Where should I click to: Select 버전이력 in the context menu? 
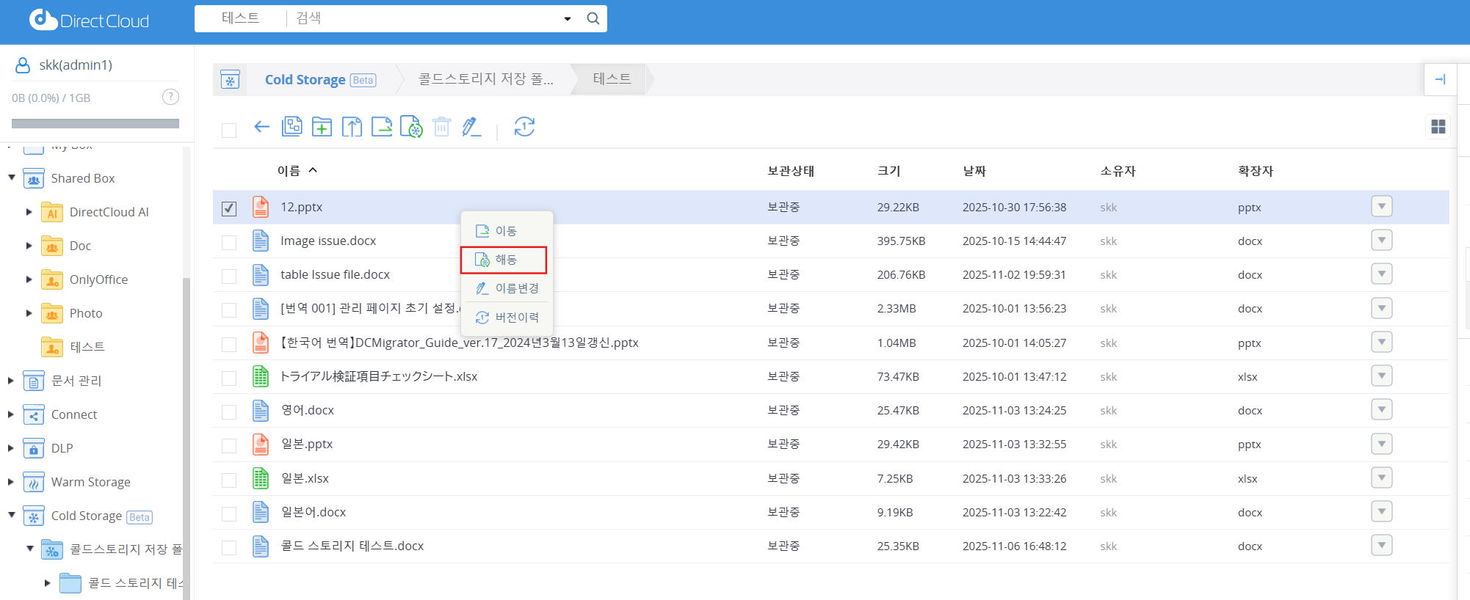515,318
